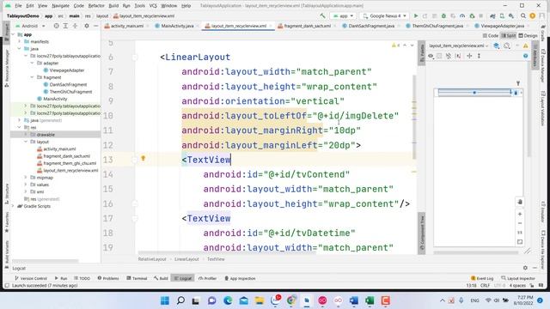The image size is (550, 309).
Task: Switch editor to Split view mode
Action: (509, 36)
